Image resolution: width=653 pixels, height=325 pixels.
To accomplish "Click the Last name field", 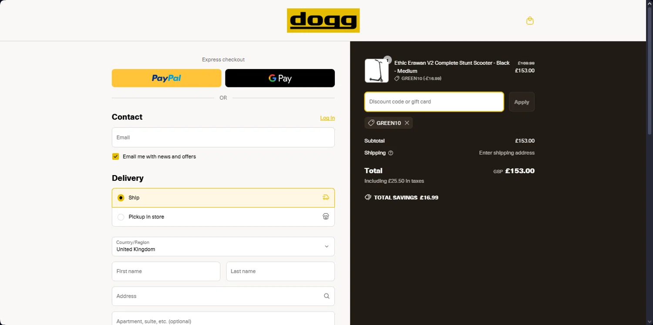I will [280, 271].
